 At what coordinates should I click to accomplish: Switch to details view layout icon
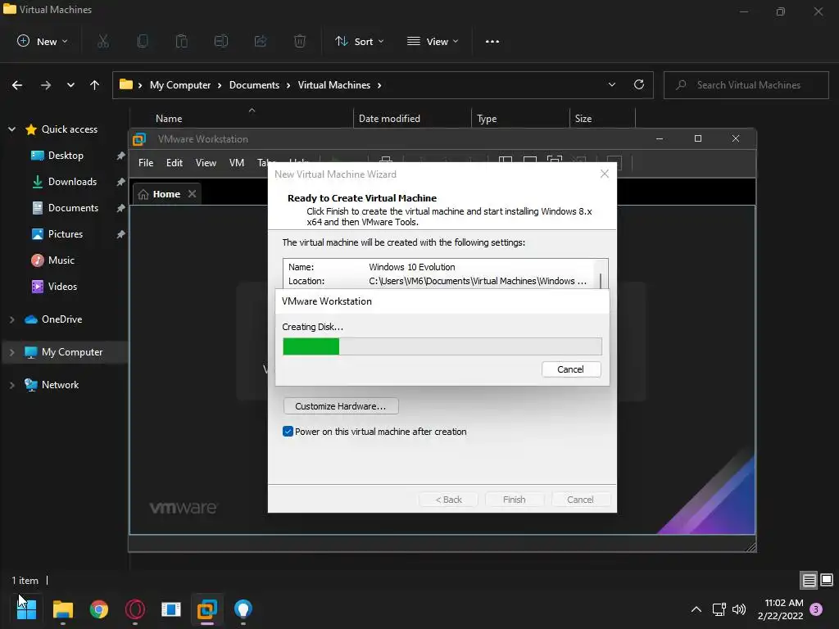click(809, 580)
